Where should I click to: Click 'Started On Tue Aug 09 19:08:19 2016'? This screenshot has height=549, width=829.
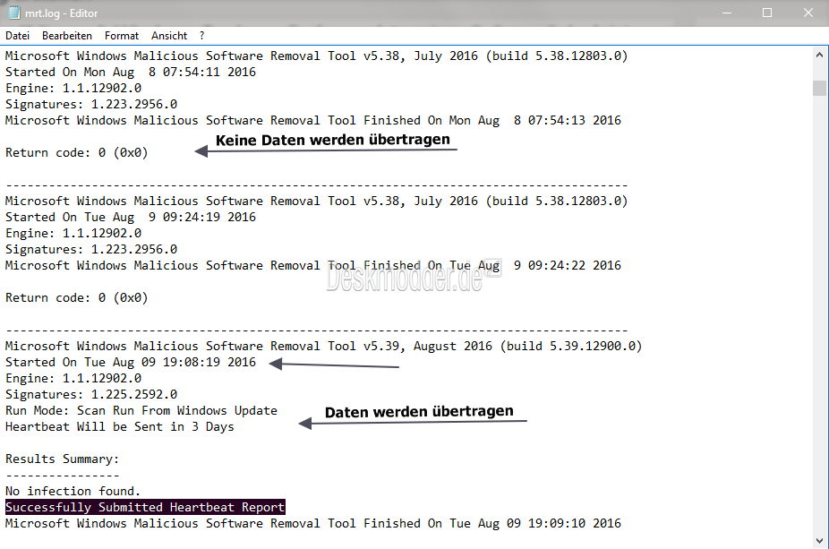point(131,363)
